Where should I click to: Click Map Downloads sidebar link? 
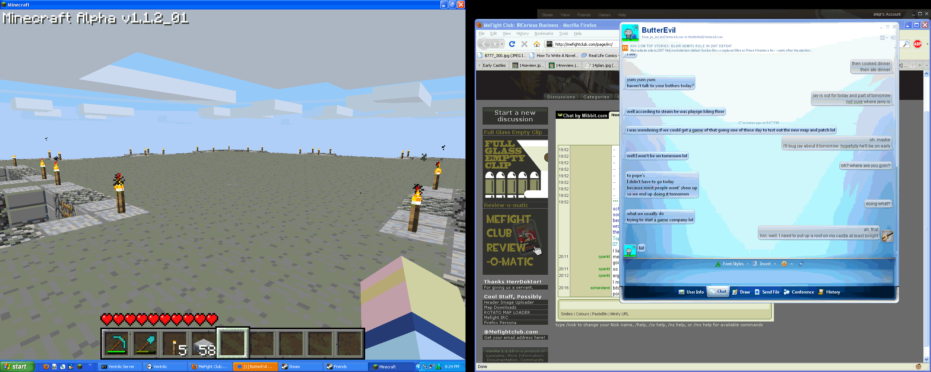coord(500,307)
